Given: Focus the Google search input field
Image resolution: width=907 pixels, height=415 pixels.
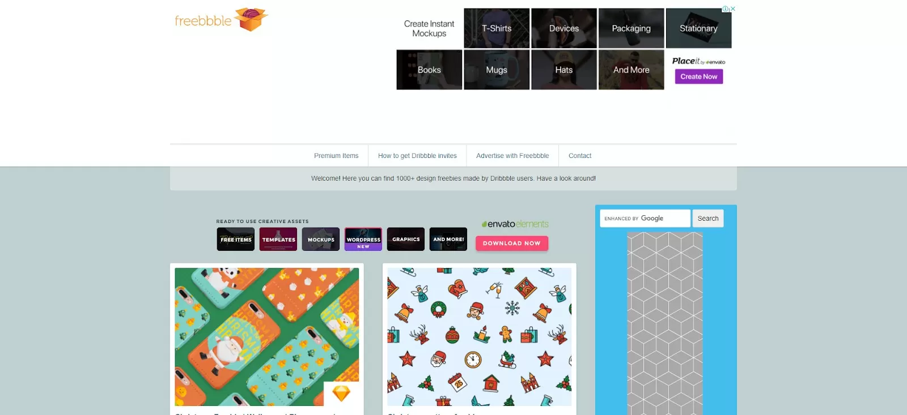Looking at the screenshot, I should [645, 219].
